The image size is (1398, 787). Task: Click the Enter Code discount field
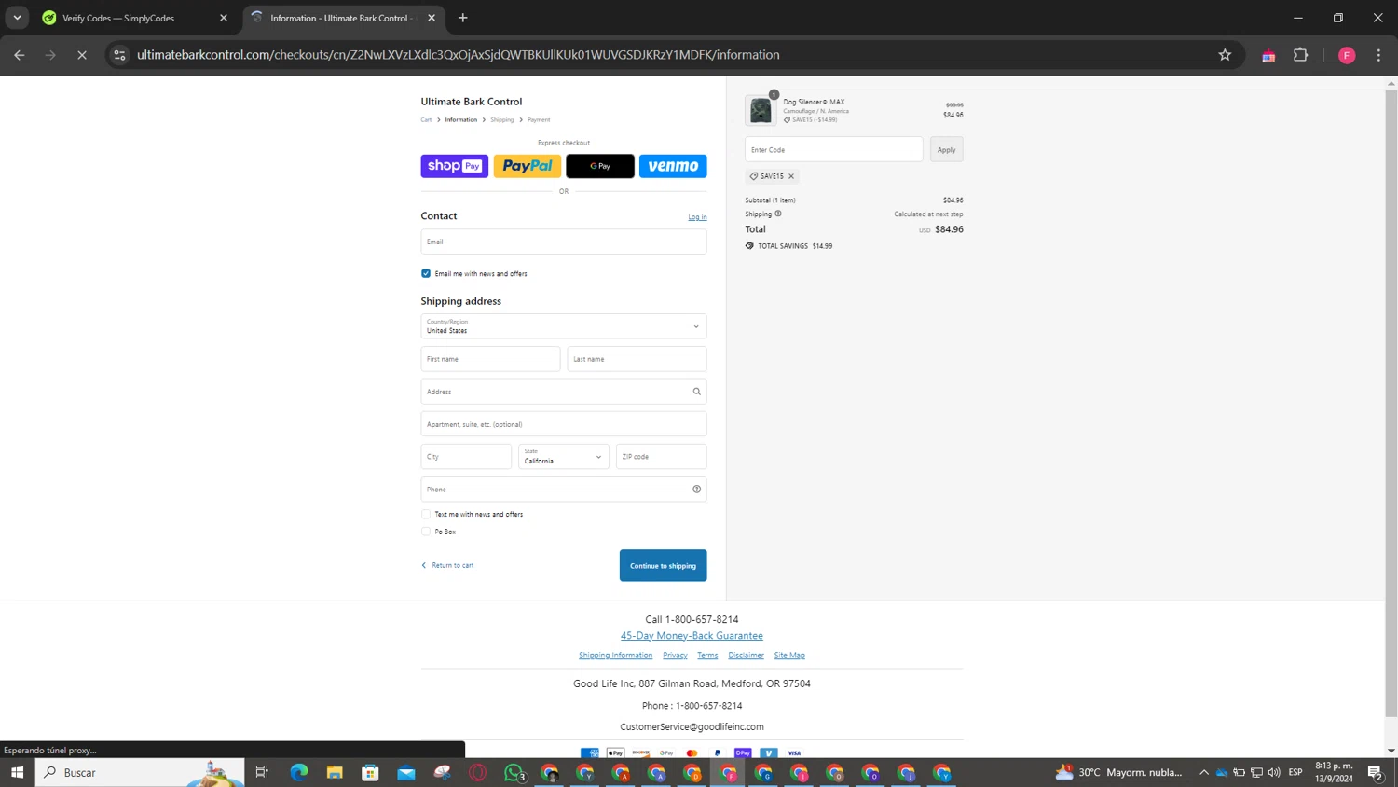[833, 149]
